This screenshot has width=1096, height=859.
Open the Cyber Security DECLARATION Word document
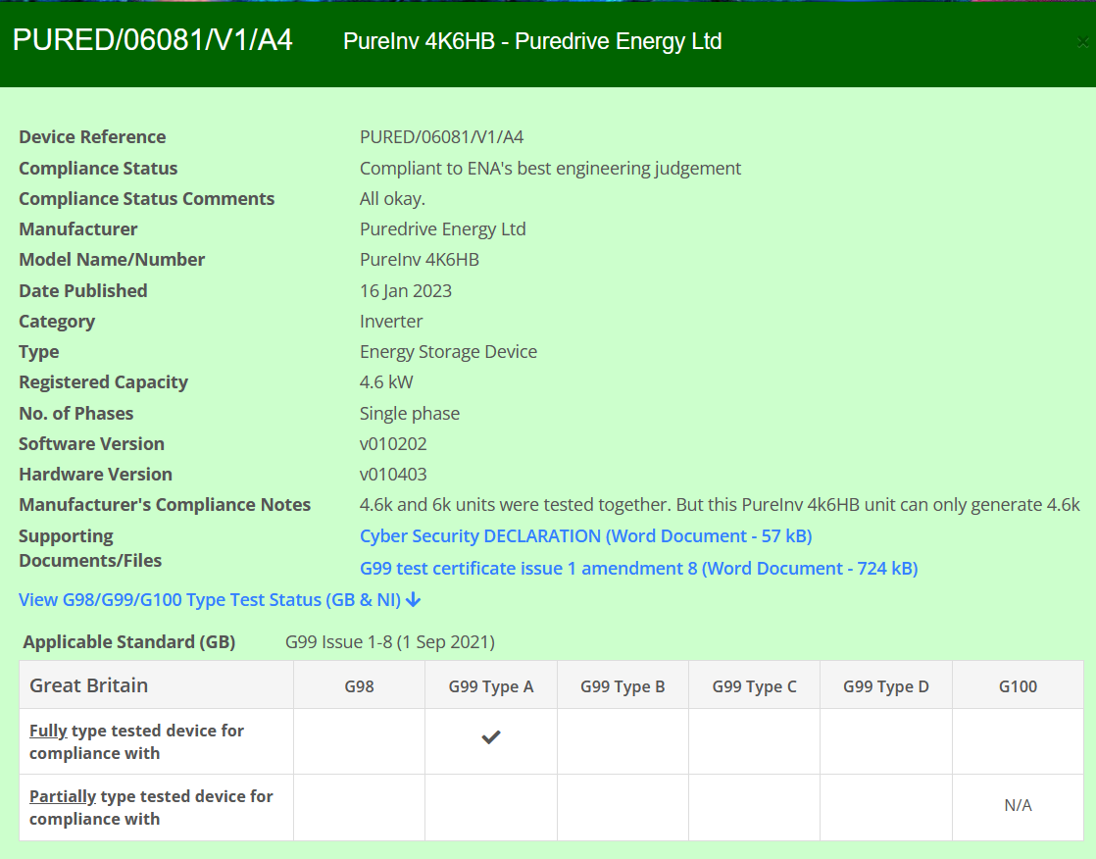coord(585,536)
